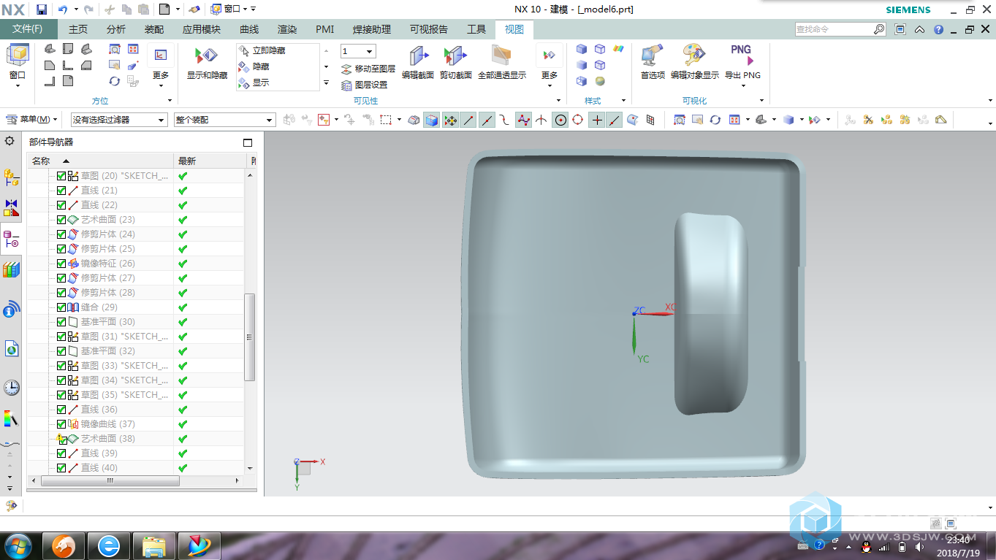The height and width of the screenshot is (560, 996).
Task: Click the scissors assembly icon in the top border bar
Action: tap(868, 120)
